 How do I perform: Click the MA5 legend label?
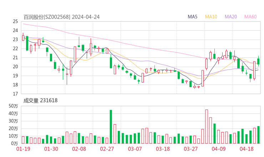tap(192, 17)
